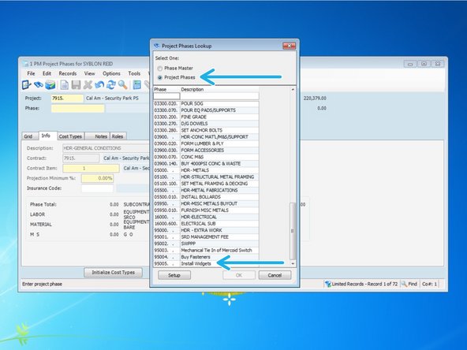Click the delete X icon in toolbar
The image size is (467, 350).
click(x=88, y=85)
